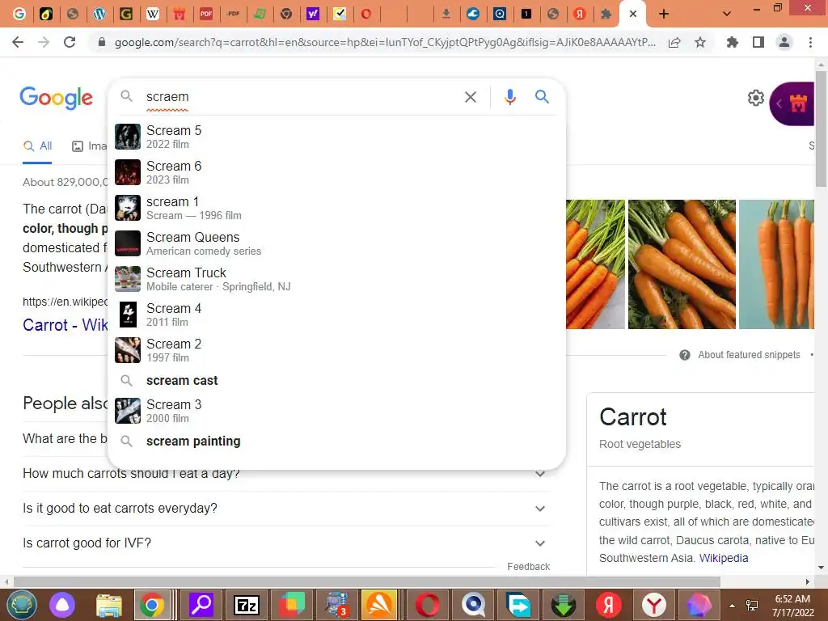Pick Scream 4 2011 film suggestion
Image resolution: width=828 pixels, height=621 pixels.
[x=336, y=315]
